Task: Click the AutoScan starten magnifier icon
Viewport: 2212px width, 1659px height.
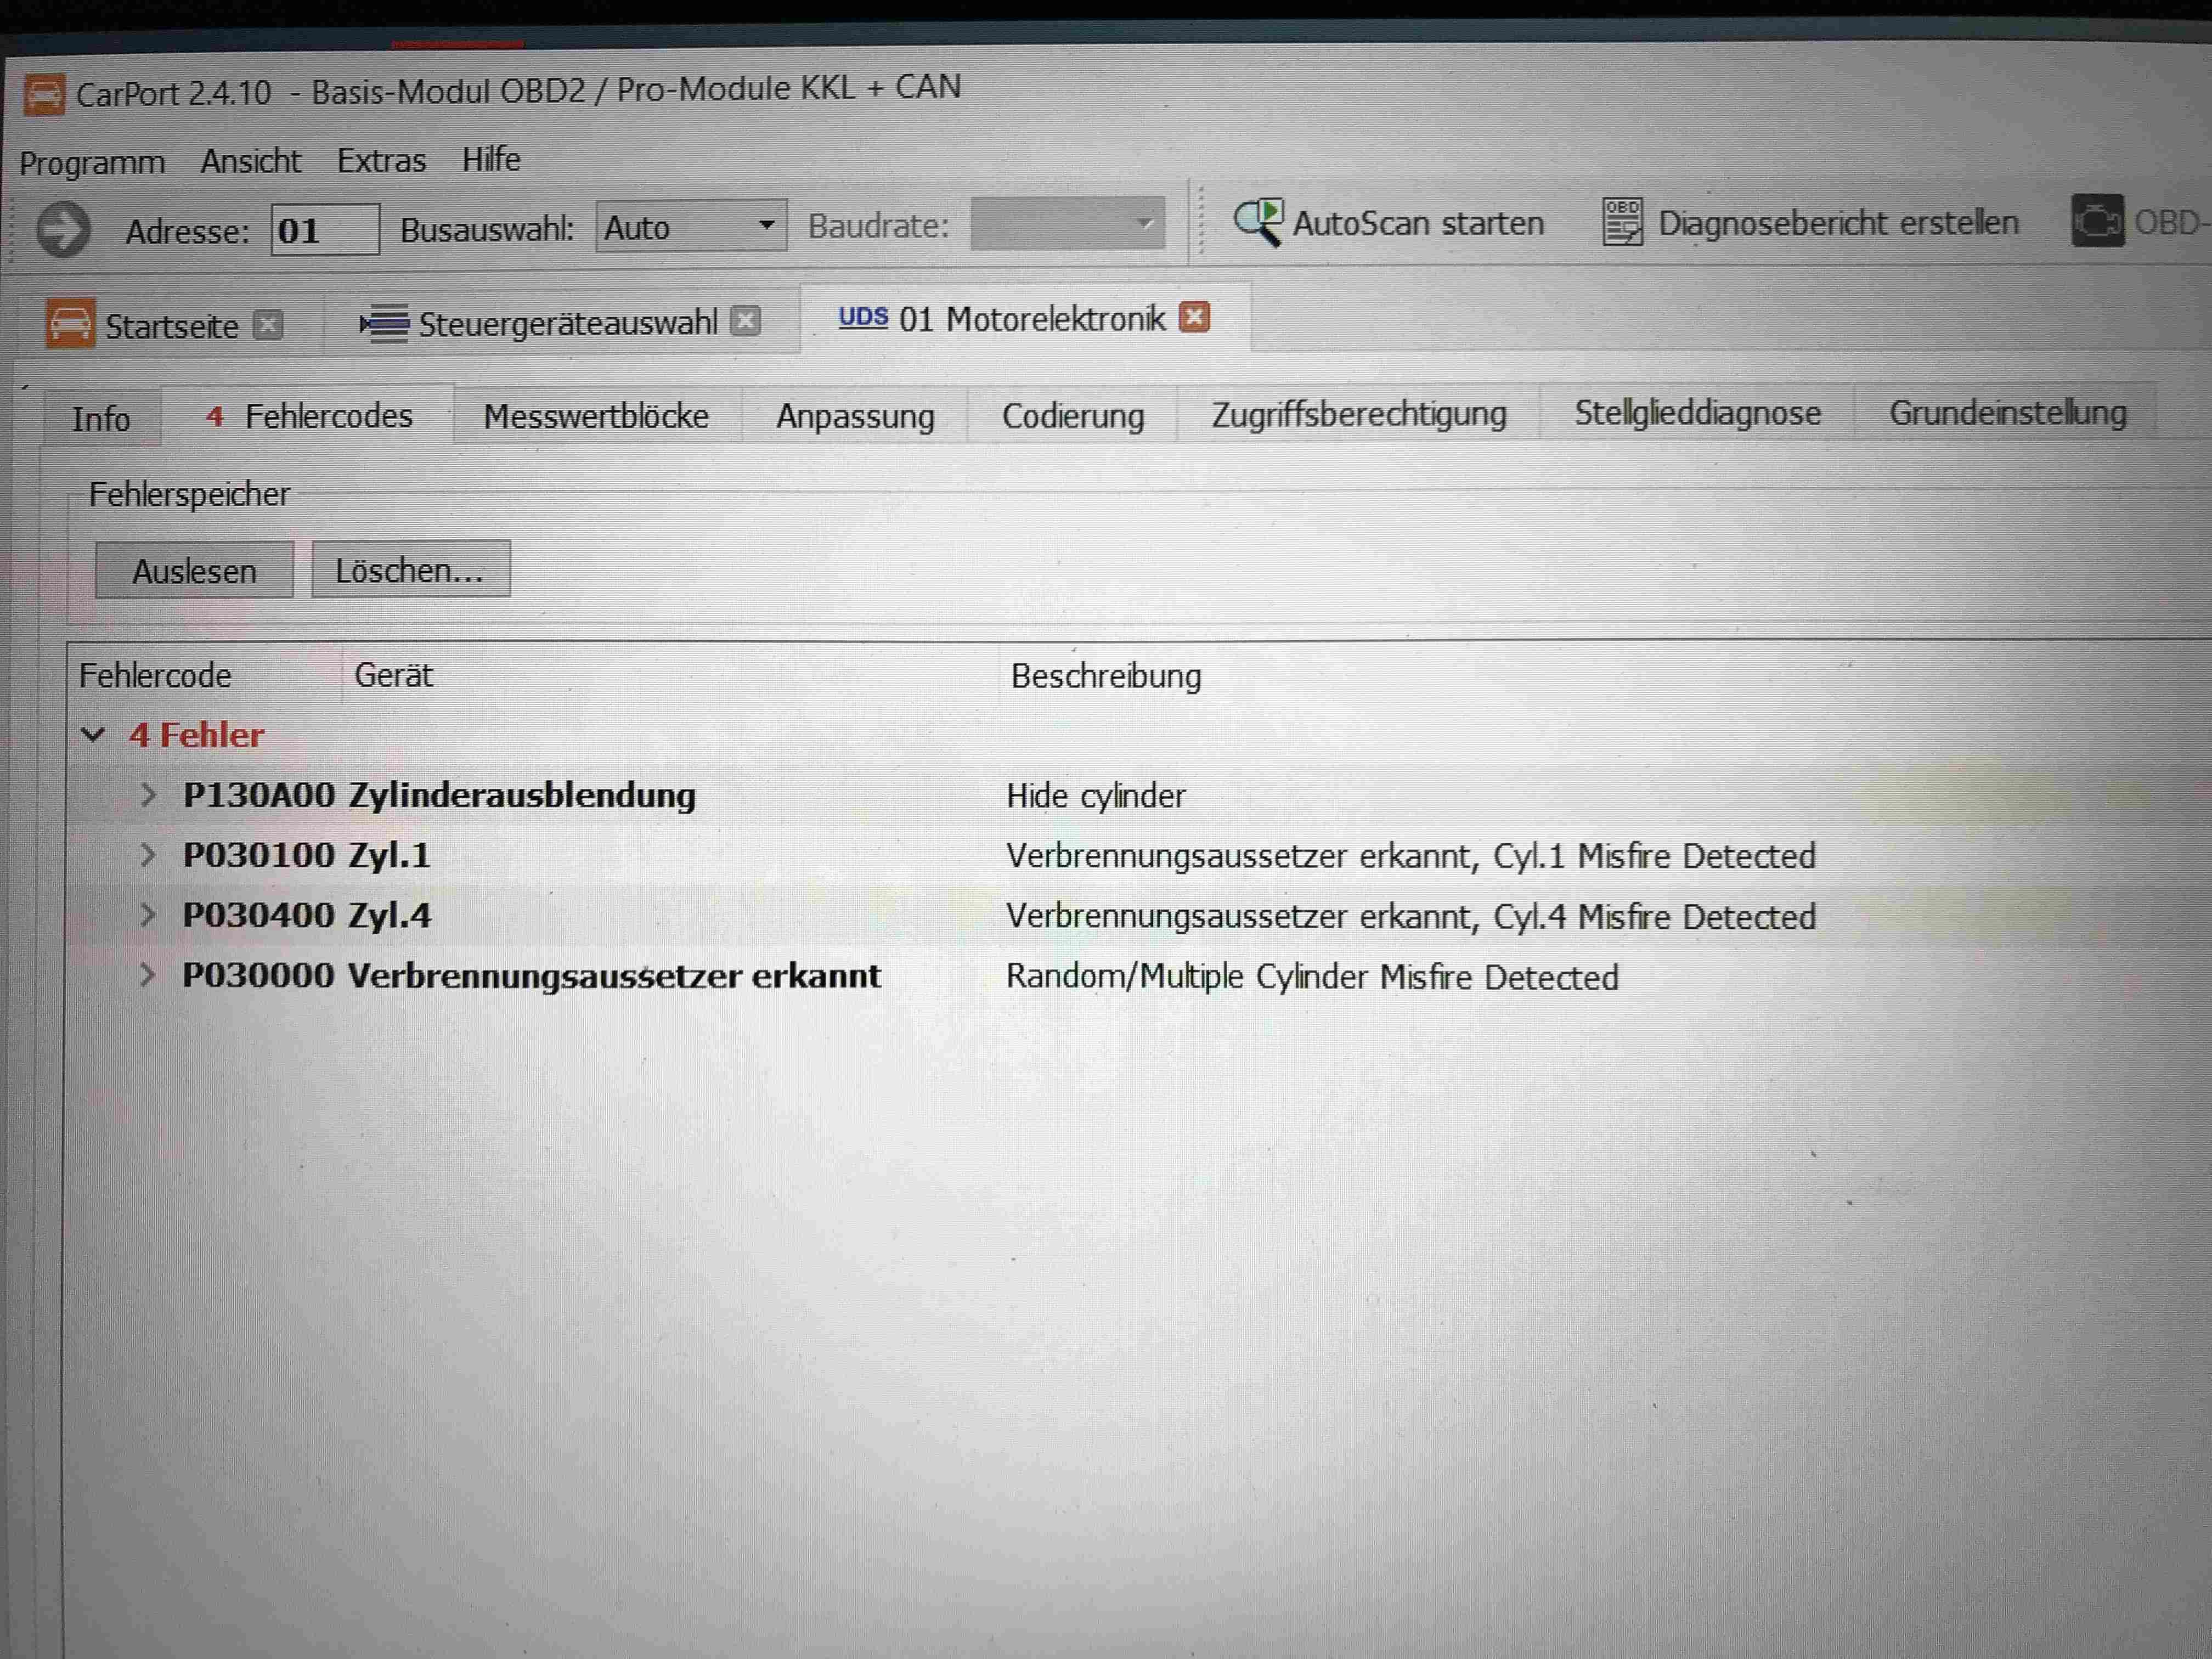Action: (1258, 222)
